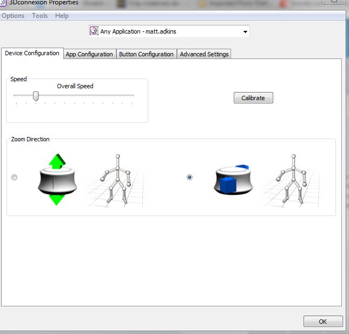Click the green-arrow up/down controller cap image
The width and height of the screenshot is (349, 334).
coord(57,180)
